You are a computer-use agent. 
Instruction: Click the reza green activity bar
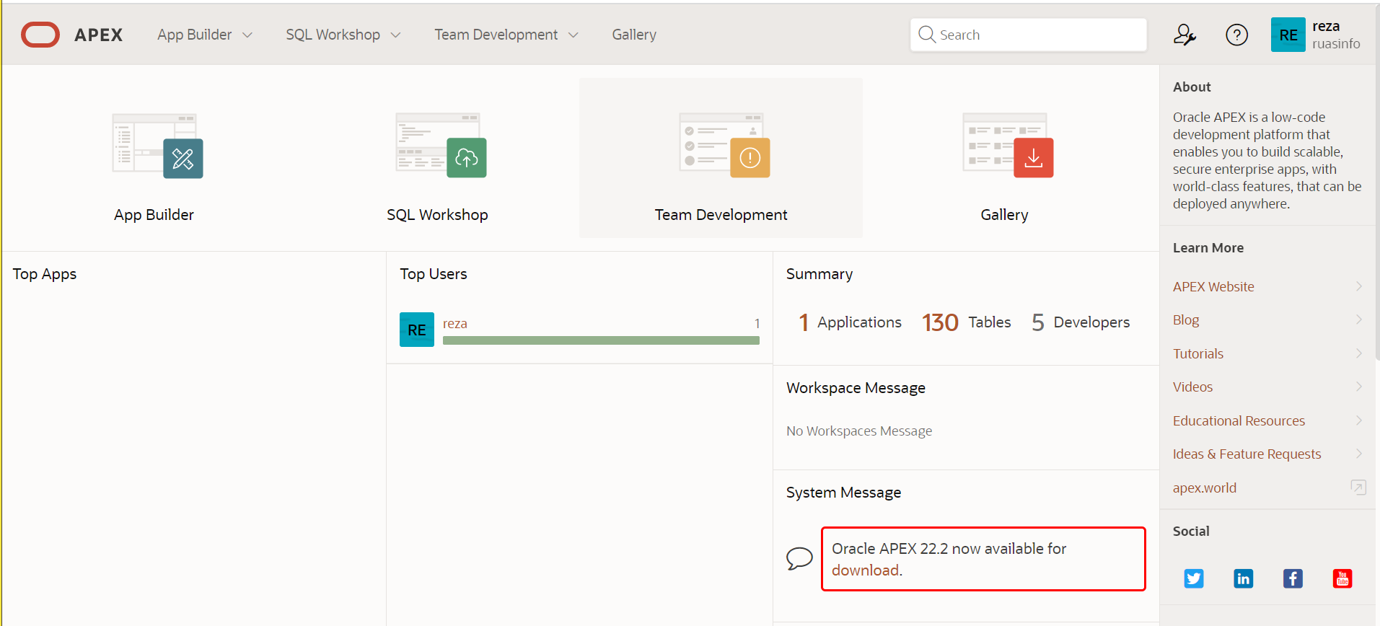601,340
